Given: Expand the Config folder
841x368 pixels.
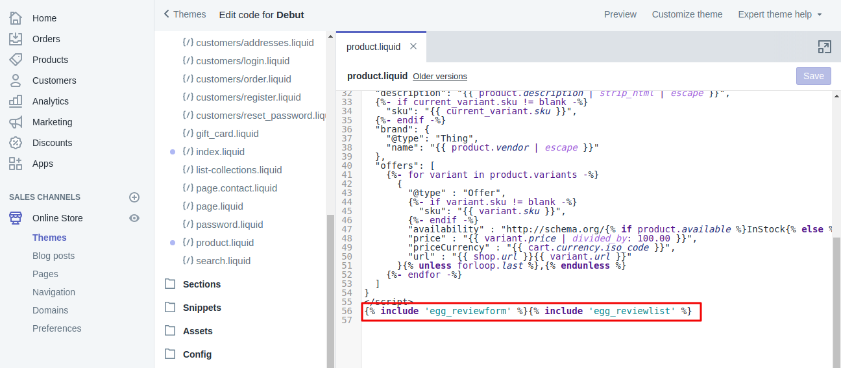Looking at the screenshot, I should coord(197,354).
